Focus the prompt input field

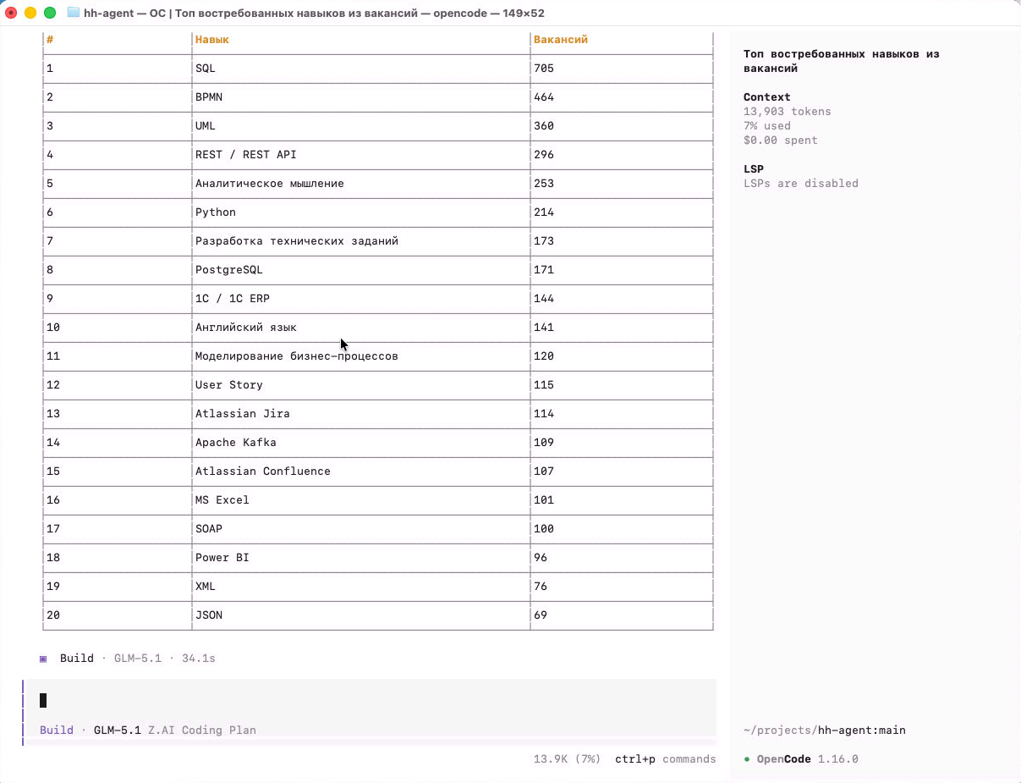pyautogui.click(x=371, y=700)
